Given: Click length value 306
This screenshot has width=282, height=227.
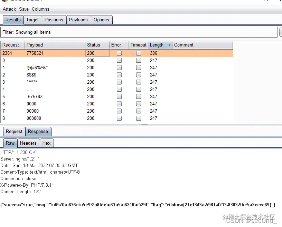Looking at the screenshot, I should point(153,53).
